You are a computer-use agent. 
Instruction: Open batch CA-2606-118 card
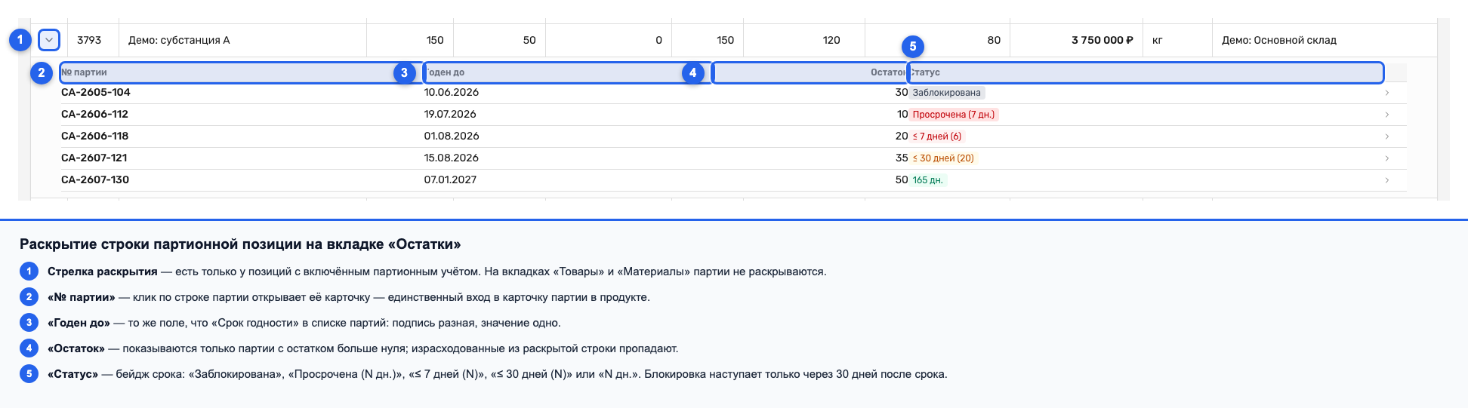pyautogui.click(x=733, y=137)
